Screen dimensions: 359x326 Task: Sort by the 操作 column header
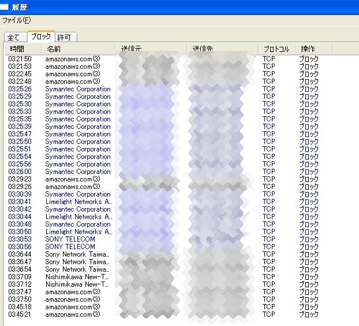314,49
